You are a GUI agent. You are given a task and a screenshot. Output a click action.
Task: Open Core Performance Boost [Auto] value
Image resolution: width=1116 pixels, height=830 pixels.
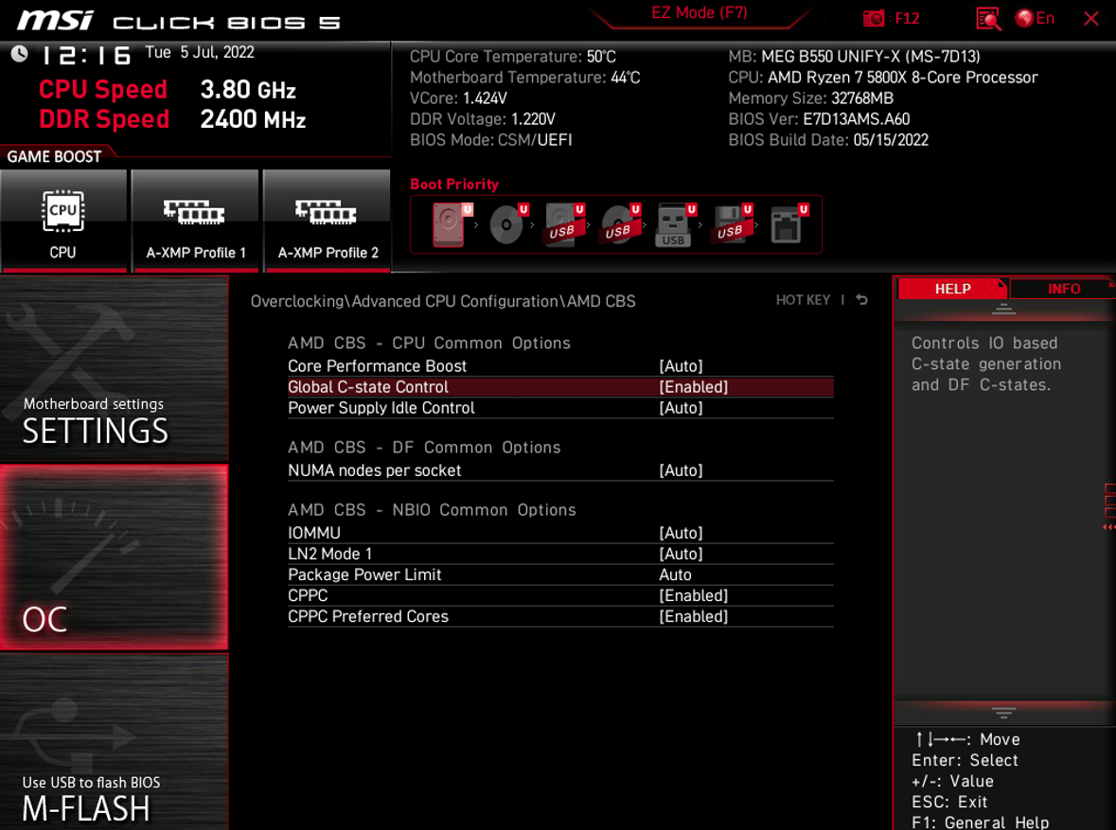point(682,366)
